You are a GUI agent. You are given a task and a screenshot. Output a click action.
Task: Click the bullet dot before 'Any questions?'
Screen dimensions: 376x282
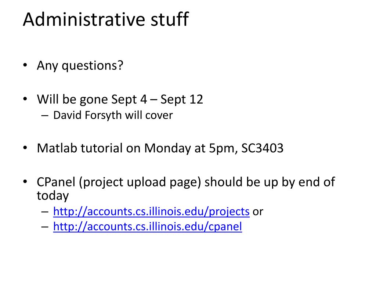click(25, 65)
